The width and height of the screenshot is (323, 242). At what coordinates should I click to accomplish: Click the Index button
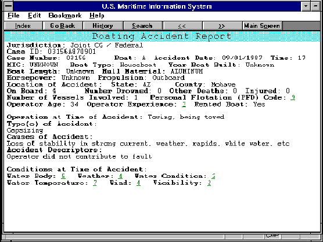[x=23, y=26]
